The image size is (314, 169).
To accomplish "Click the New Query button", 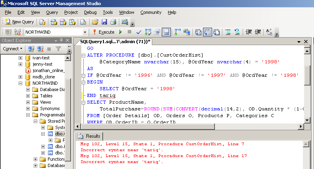I will (x=19, y=22).
